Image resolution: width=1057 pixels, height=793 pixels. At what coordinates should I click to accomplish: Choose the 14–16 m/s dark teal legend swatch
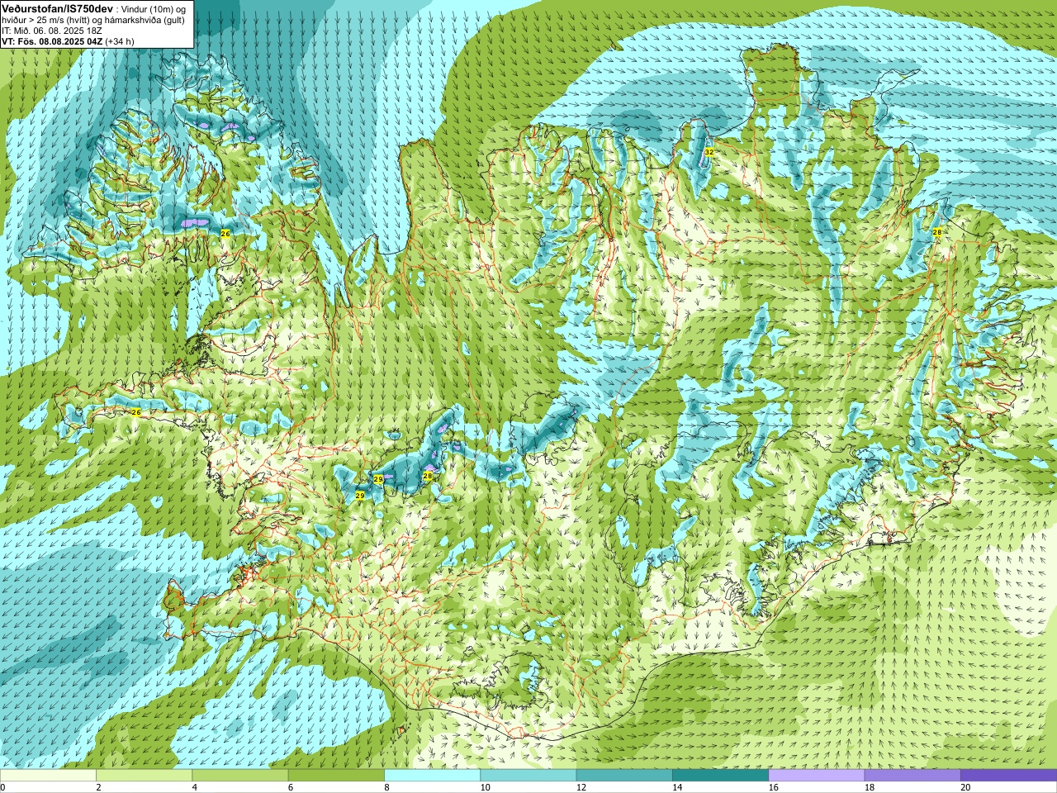click(720, 776)
